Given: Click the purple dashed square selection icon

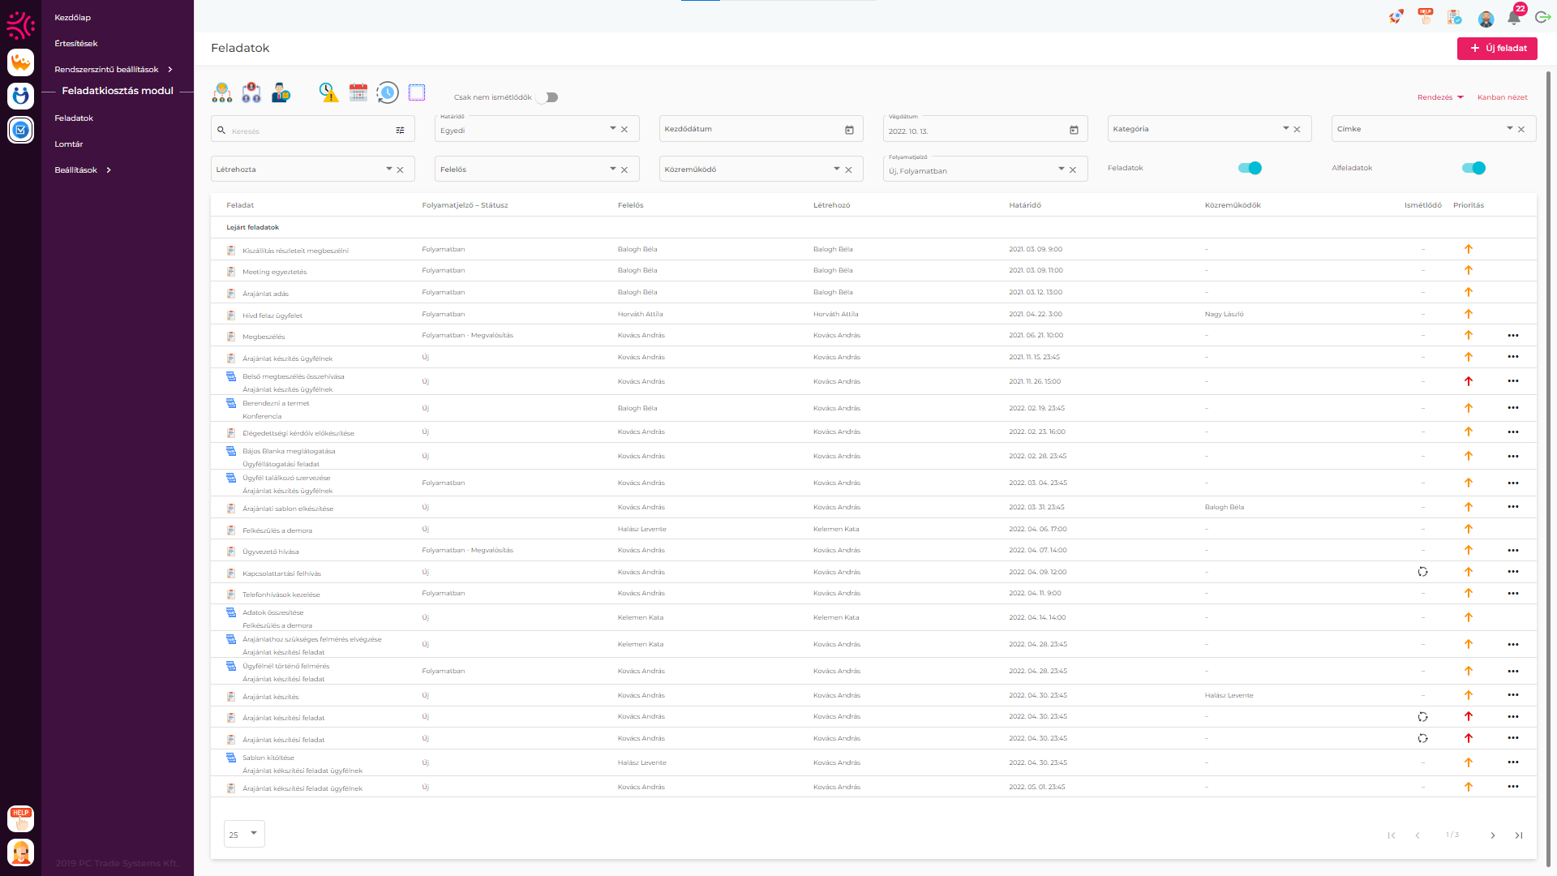Looking at the screenshot, I should (x=417, y=92).
